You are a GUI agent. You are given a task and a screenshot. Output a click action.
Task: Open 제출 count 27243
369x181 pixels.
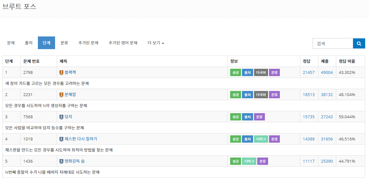[327, 117]
